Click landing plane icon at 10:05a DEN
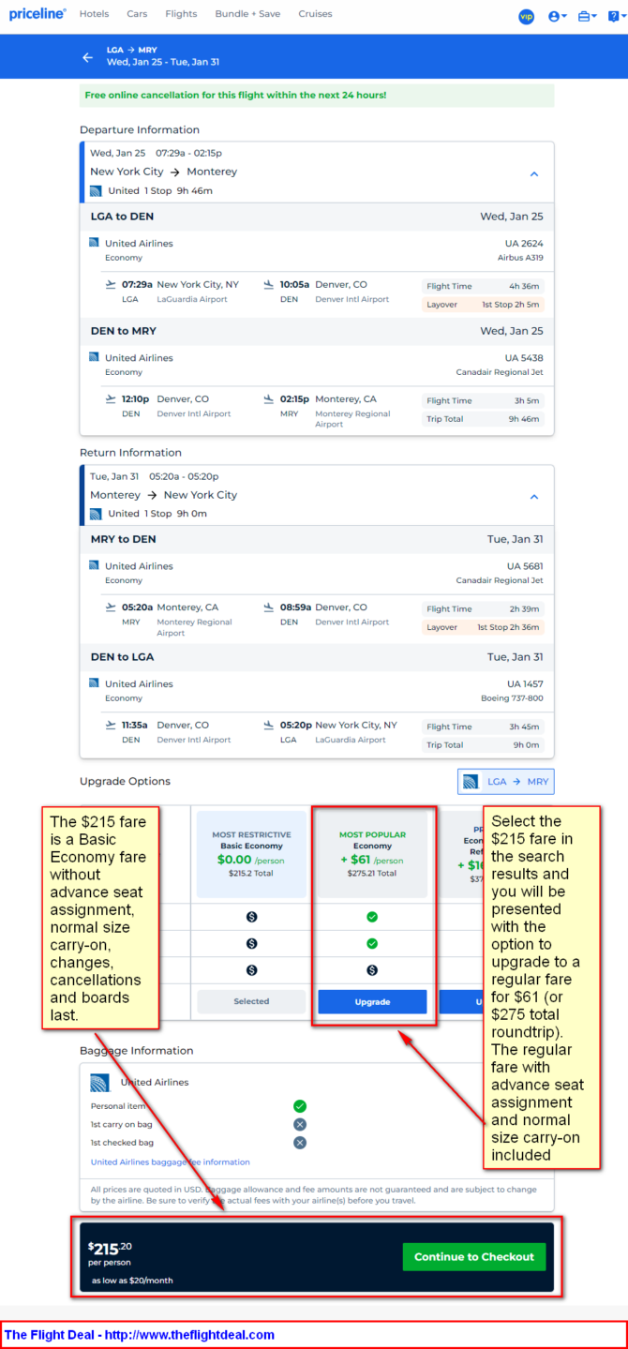This screenshot has width=628, height=1349. 270,284
